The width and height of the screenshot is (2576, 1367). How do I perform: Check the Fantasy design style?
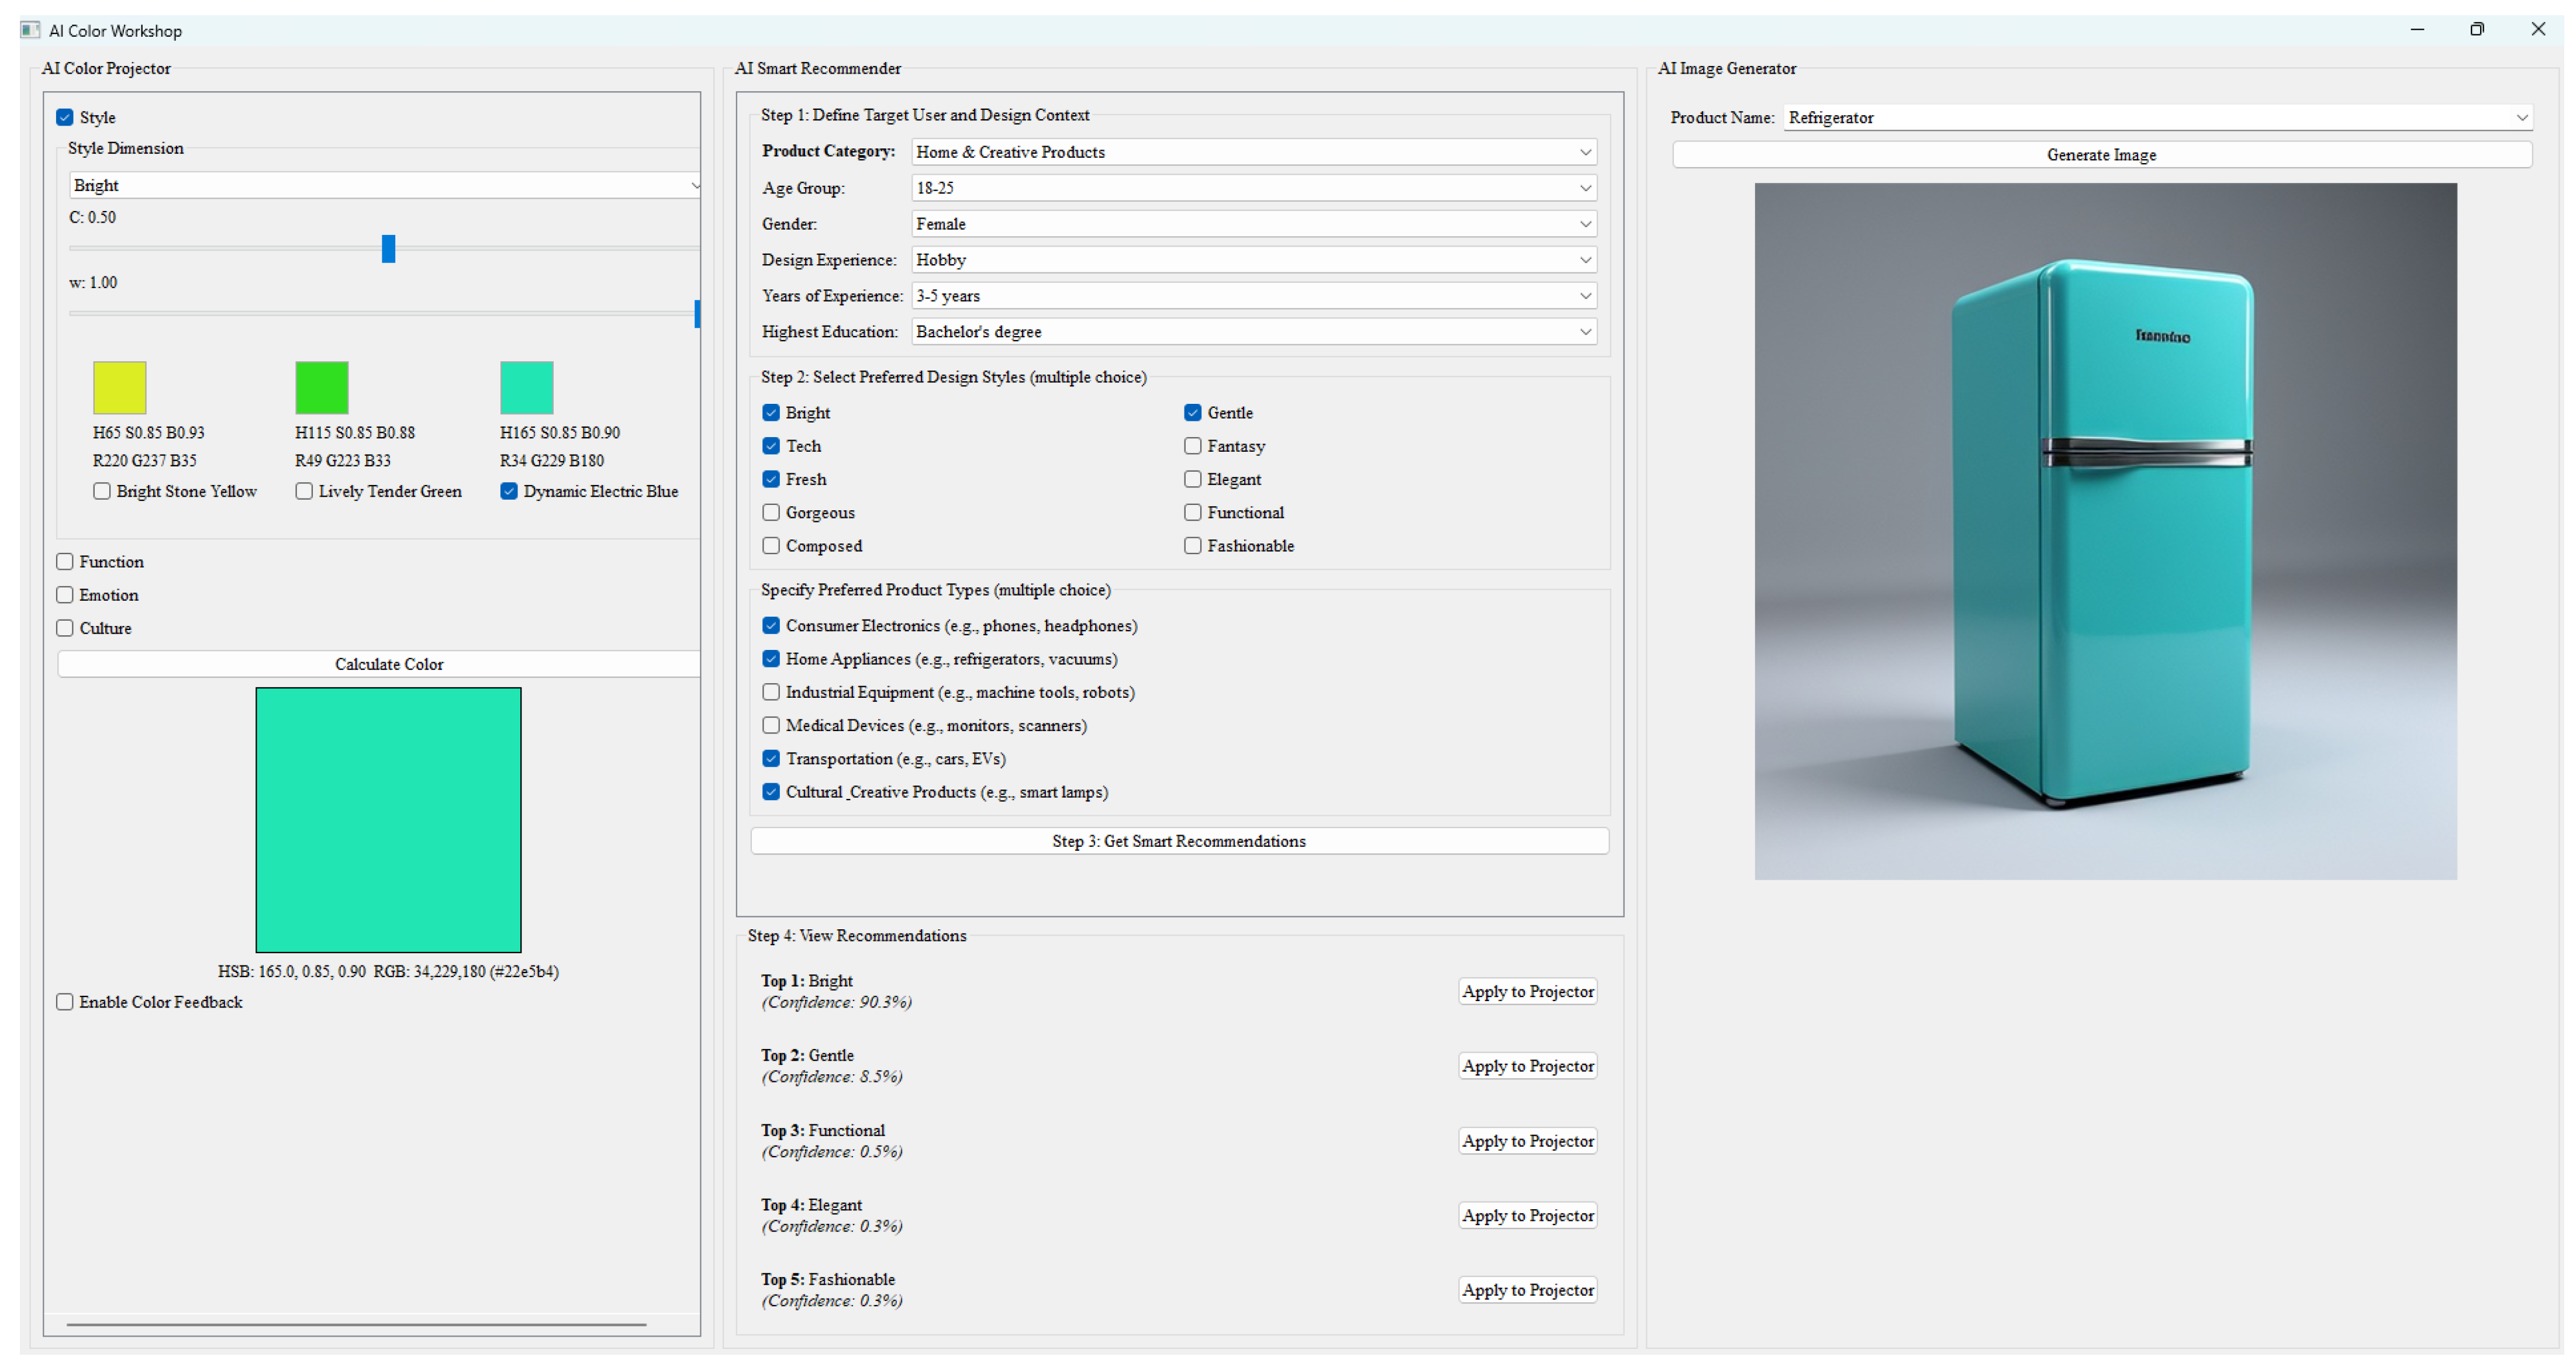(x=1192, y=446)
